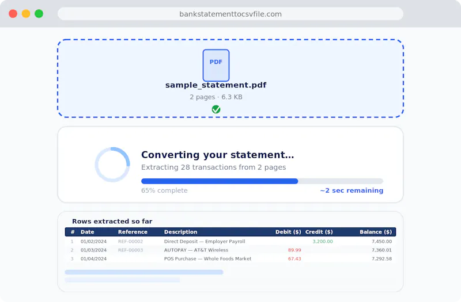The image size is (461, 302).
Task: Click the Description column header
Action: (x=180, y=232)
